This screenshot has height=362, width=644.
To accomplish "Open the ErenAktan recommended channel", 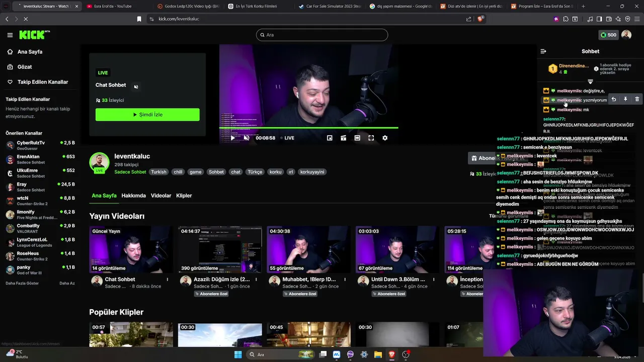I will [40, 159].
